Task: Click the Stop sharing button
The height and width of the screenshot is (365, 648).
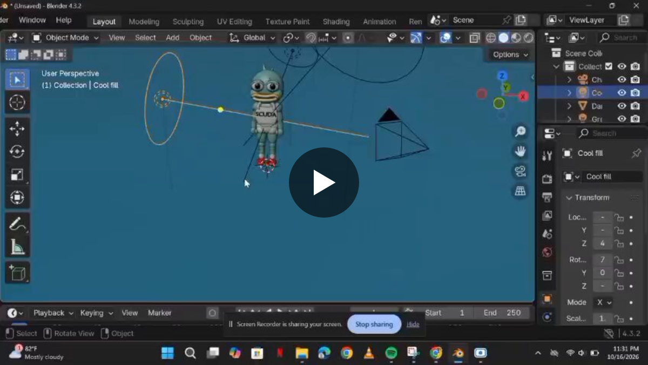Action: click(374, 325)
